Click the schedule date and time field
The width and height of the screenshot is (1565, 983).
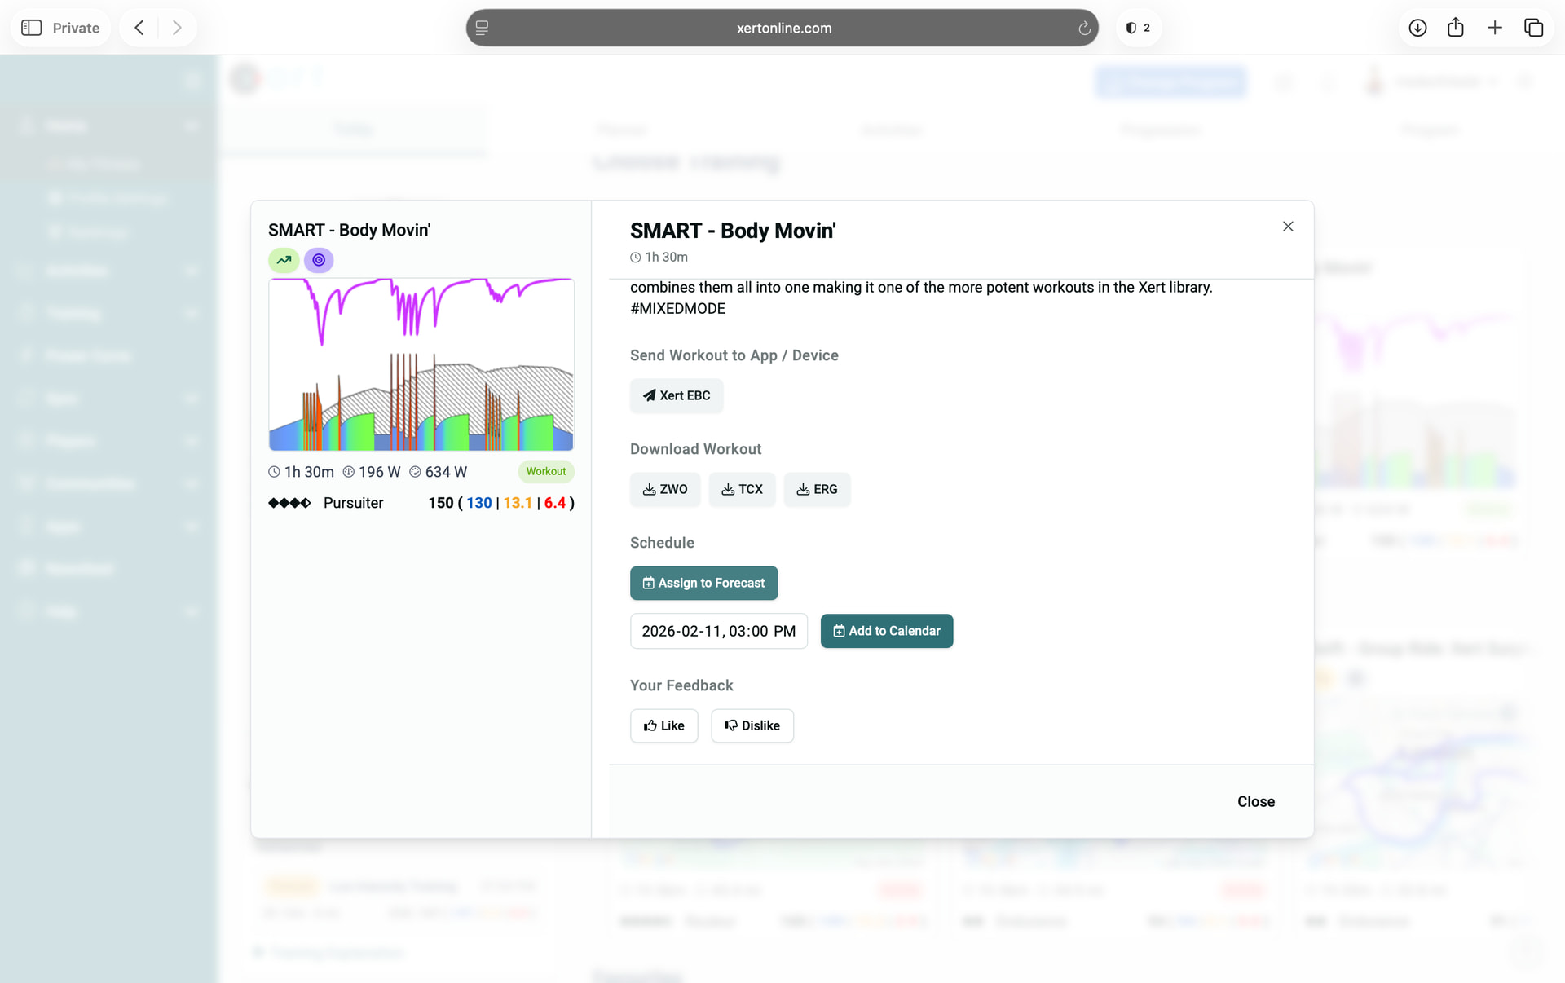click(718, 631)
